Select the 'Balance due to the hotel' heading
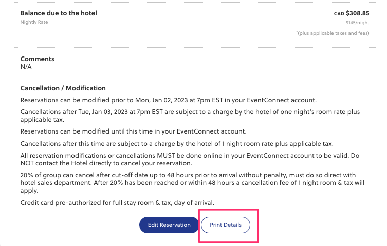 (59, 13)
